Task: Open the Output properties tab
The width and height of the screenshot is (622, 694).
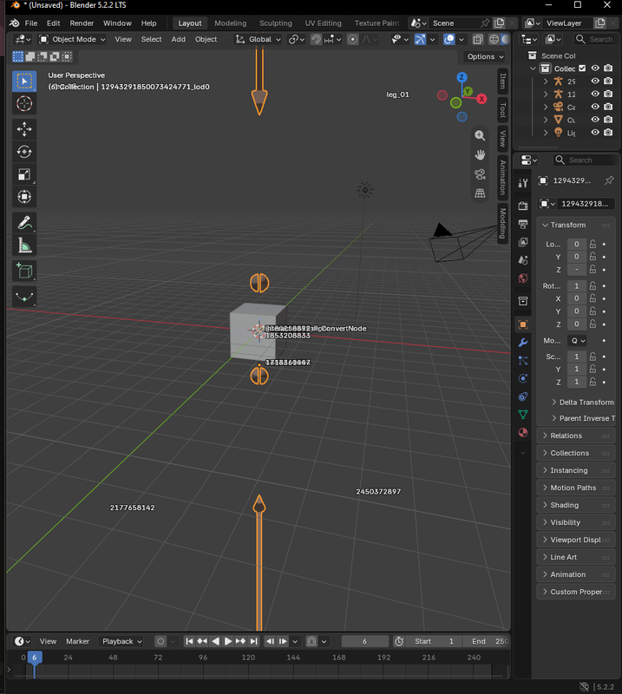Action: coord(523,224)
